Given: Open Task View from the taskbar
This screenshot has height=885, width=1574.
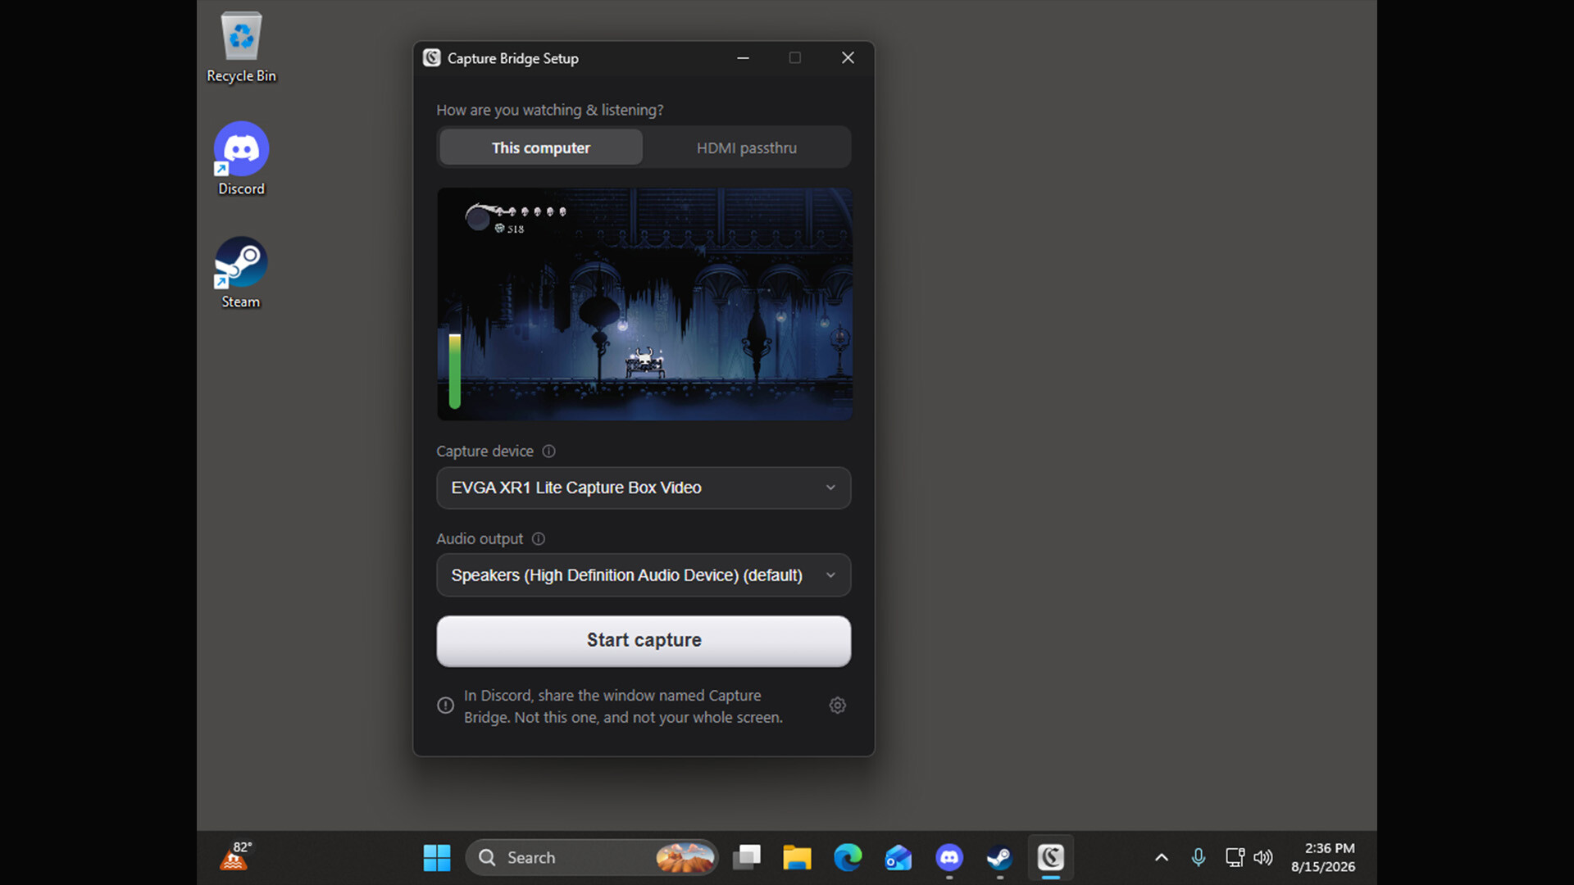Looking at the screenshot, I should (x=747, y=858).
